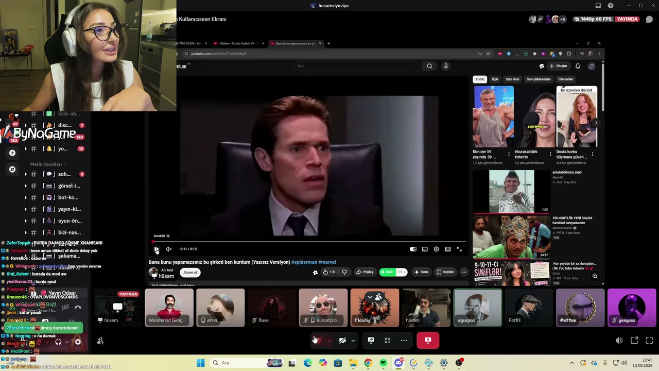Disconnect with the red leave call button
The height and width of the screenshot is (371, 659).
coord(428,340)
